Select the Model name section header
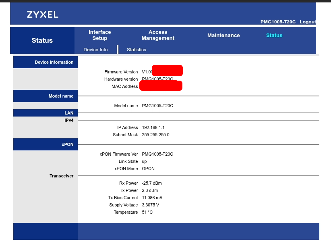The height and width of the screenshot is (250, 331). (46, 96)
